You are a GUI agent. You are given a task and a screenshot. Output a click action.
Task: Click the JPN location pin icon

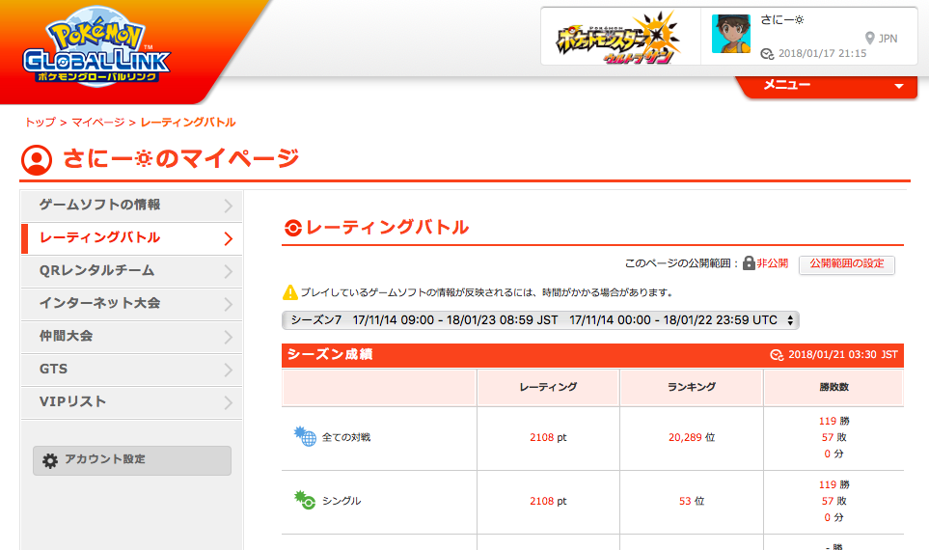(x=870, y=39)
